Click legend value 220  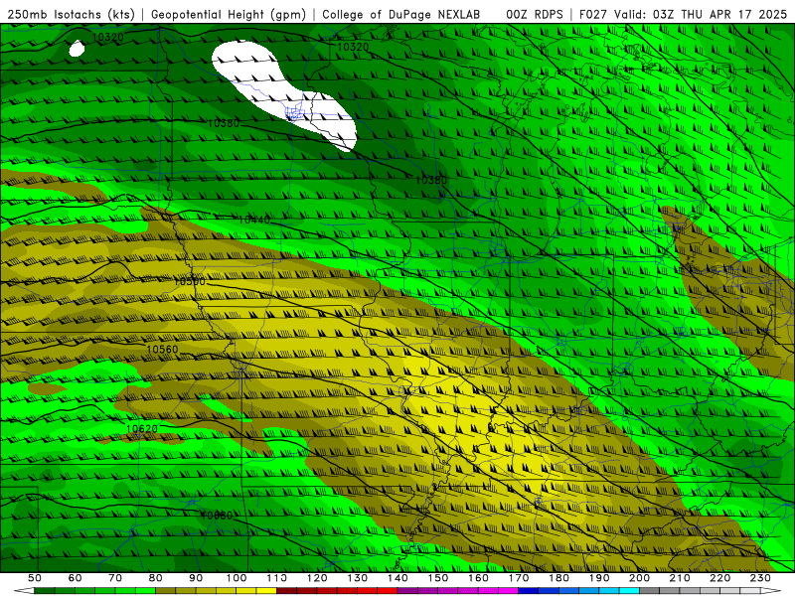pyautogui.click(x=720, y=578)
